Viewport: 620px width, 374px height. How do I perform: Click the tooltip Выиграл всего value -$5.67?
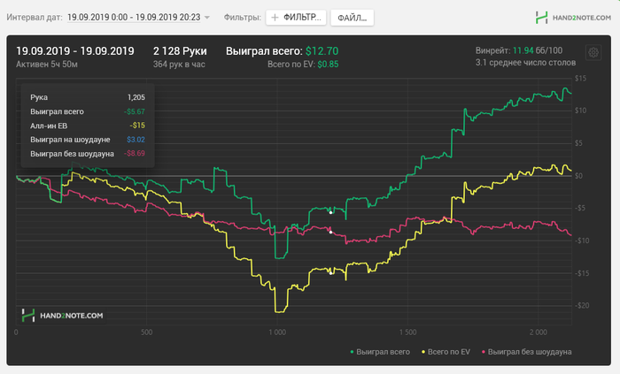[x=135, y=111]
